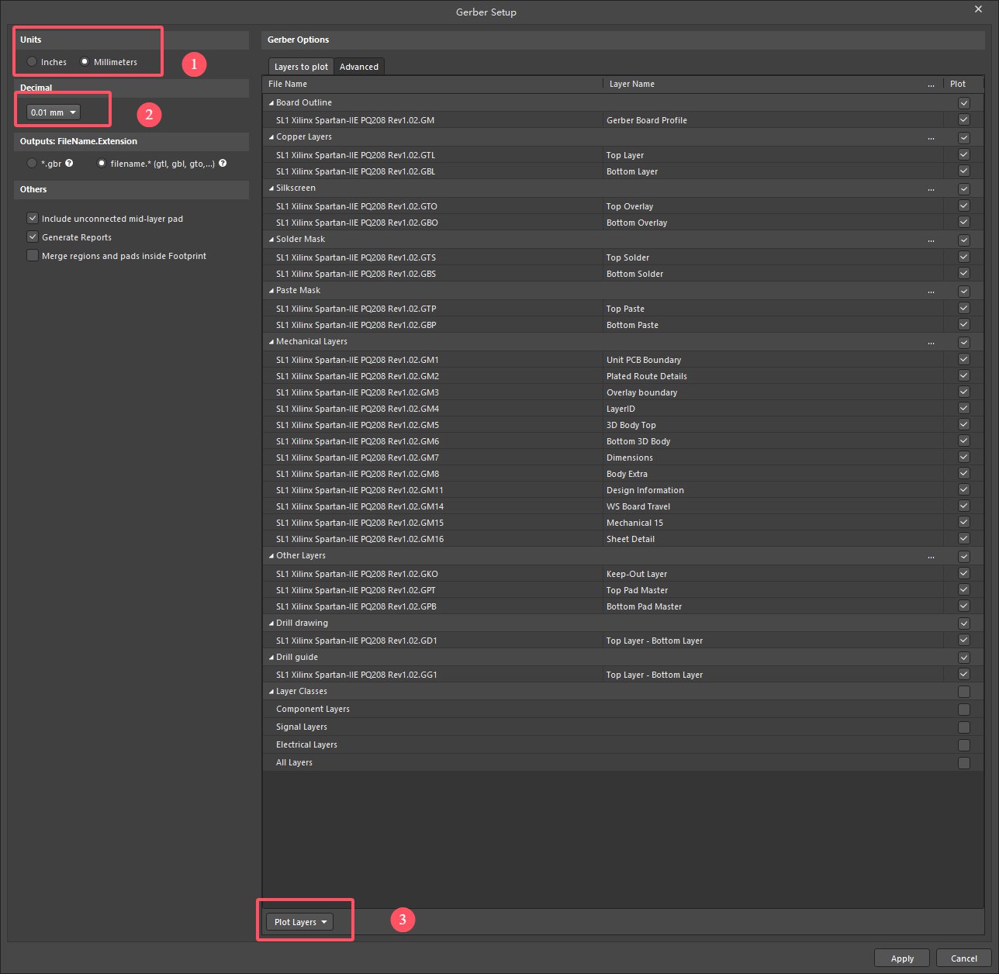
Task: Toggle the Mechanical Layers group plot checkbox
Action: pos(964,343)
